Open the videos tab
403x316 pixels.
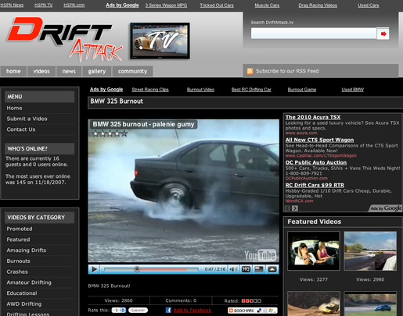41,71
